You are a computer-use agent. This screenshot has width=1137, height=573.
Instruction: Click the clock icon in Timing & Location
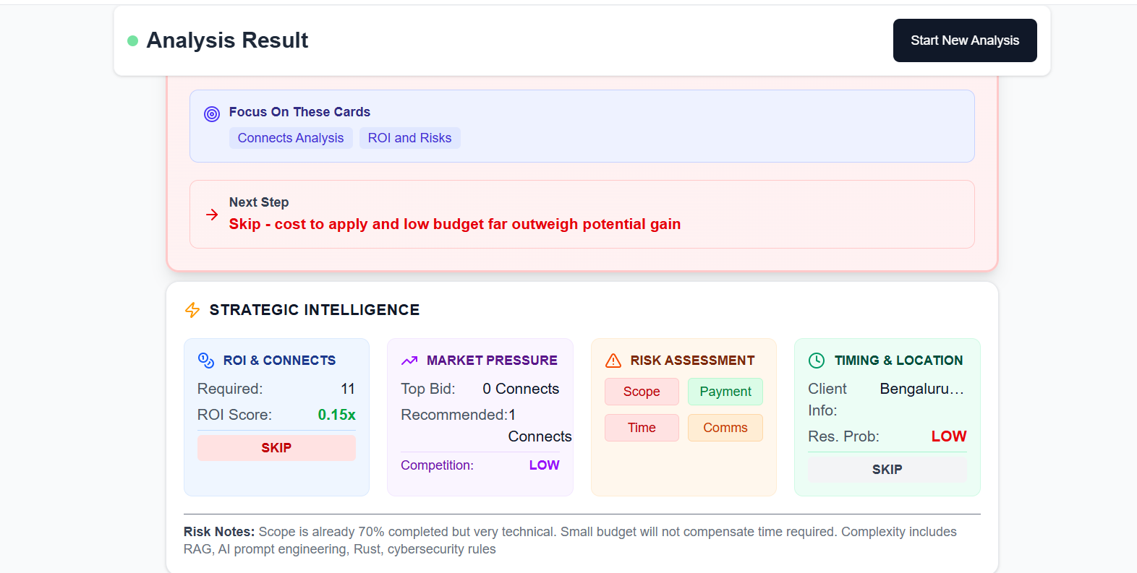817,361
